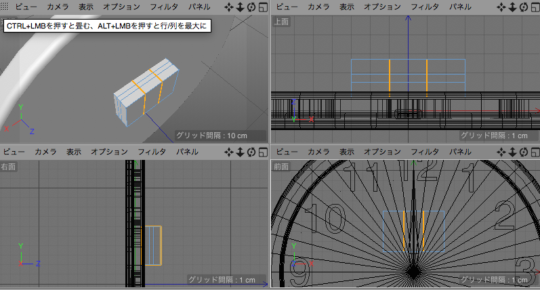Image resolution: width=540 pixels, height=290 pixels.
Task: Click the zoom icon in 前面 viewport
Action: coord(512,152)
